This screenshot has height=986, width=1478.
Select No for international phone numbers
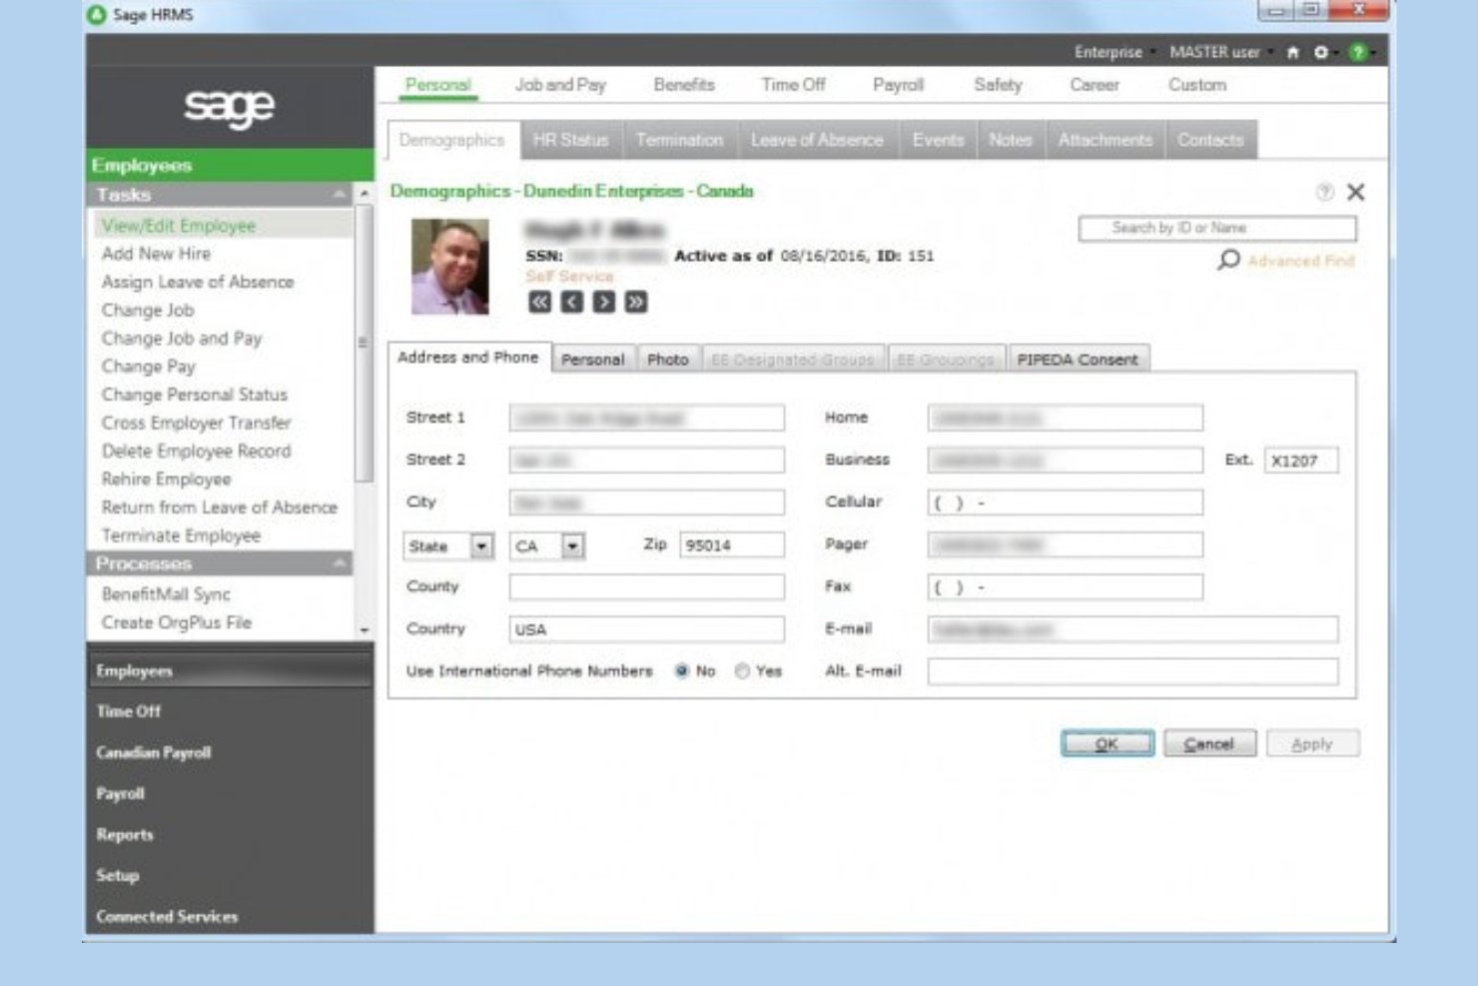(x=682, y=671)
